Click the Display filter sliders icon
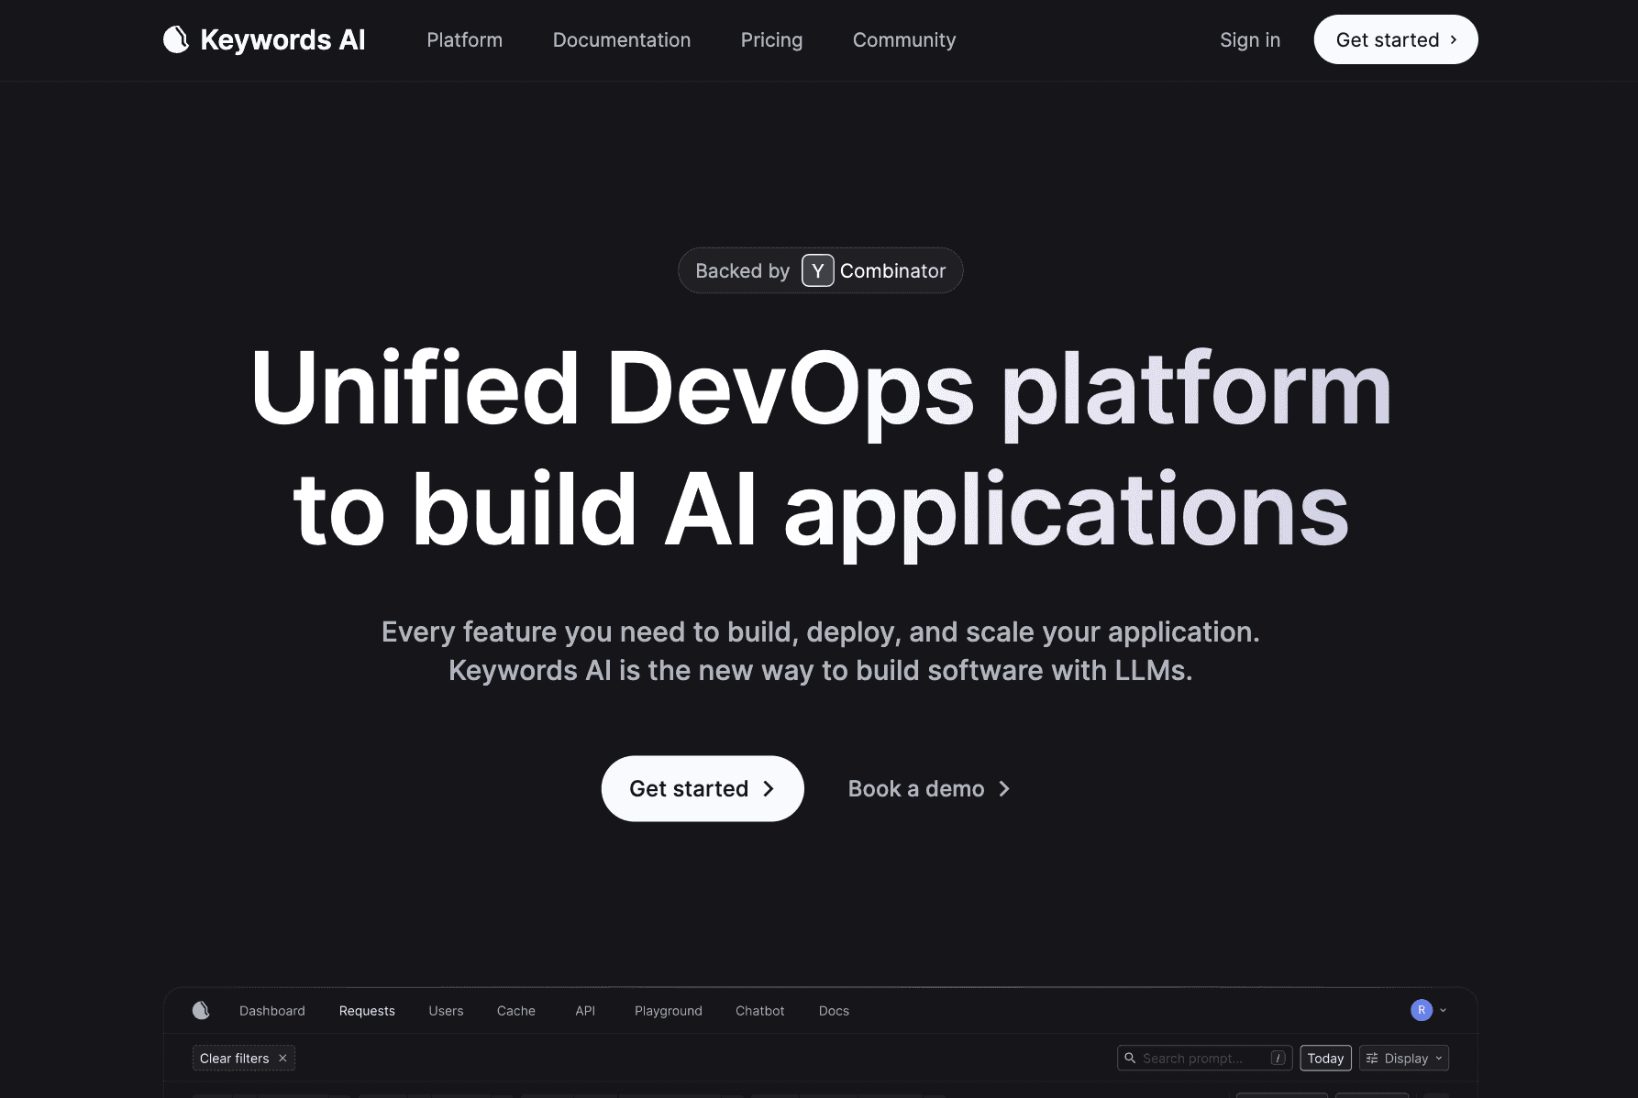 click(x=1371, y=1058)
